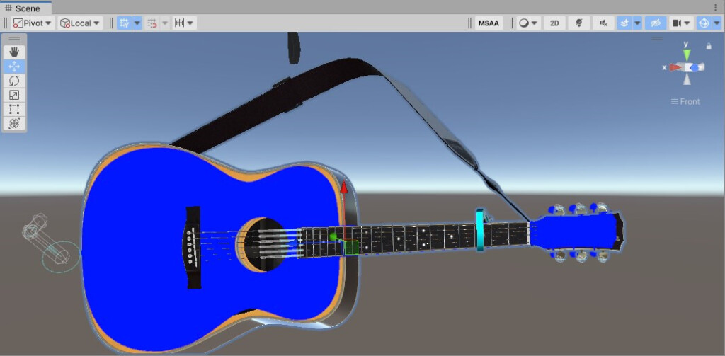Click the guitar sound hole
Image resolution: width=725 pixels, height=356 pixels.
[x=261, y=244]
